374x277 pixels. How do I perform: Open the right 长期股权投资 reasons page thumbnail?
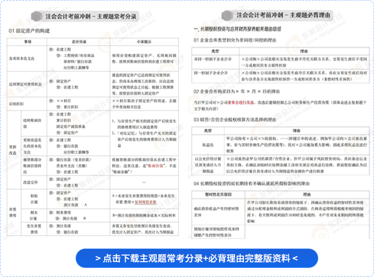click(280, 134)
